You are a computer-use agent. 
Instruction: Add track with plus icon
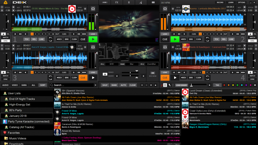click(x=142, y=85)
